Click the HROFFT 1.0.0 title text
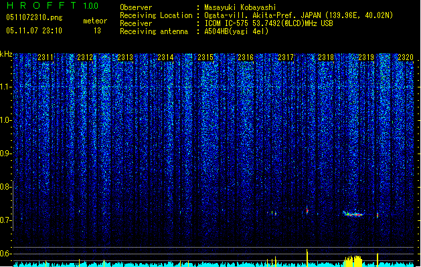The image size is (421, 267). pos(53,5)
